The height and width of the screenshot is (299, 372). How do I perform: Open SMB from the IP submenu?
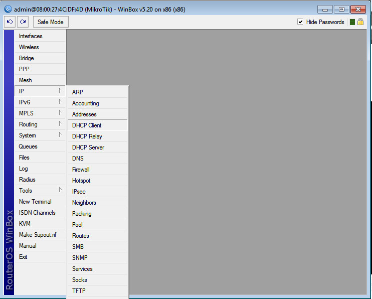[98, 247]
